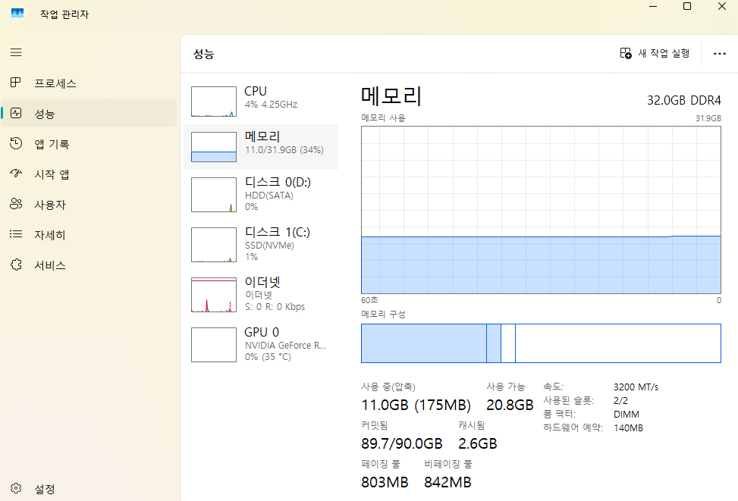Click the 프로세스 grid icon

tap(15, 83)
